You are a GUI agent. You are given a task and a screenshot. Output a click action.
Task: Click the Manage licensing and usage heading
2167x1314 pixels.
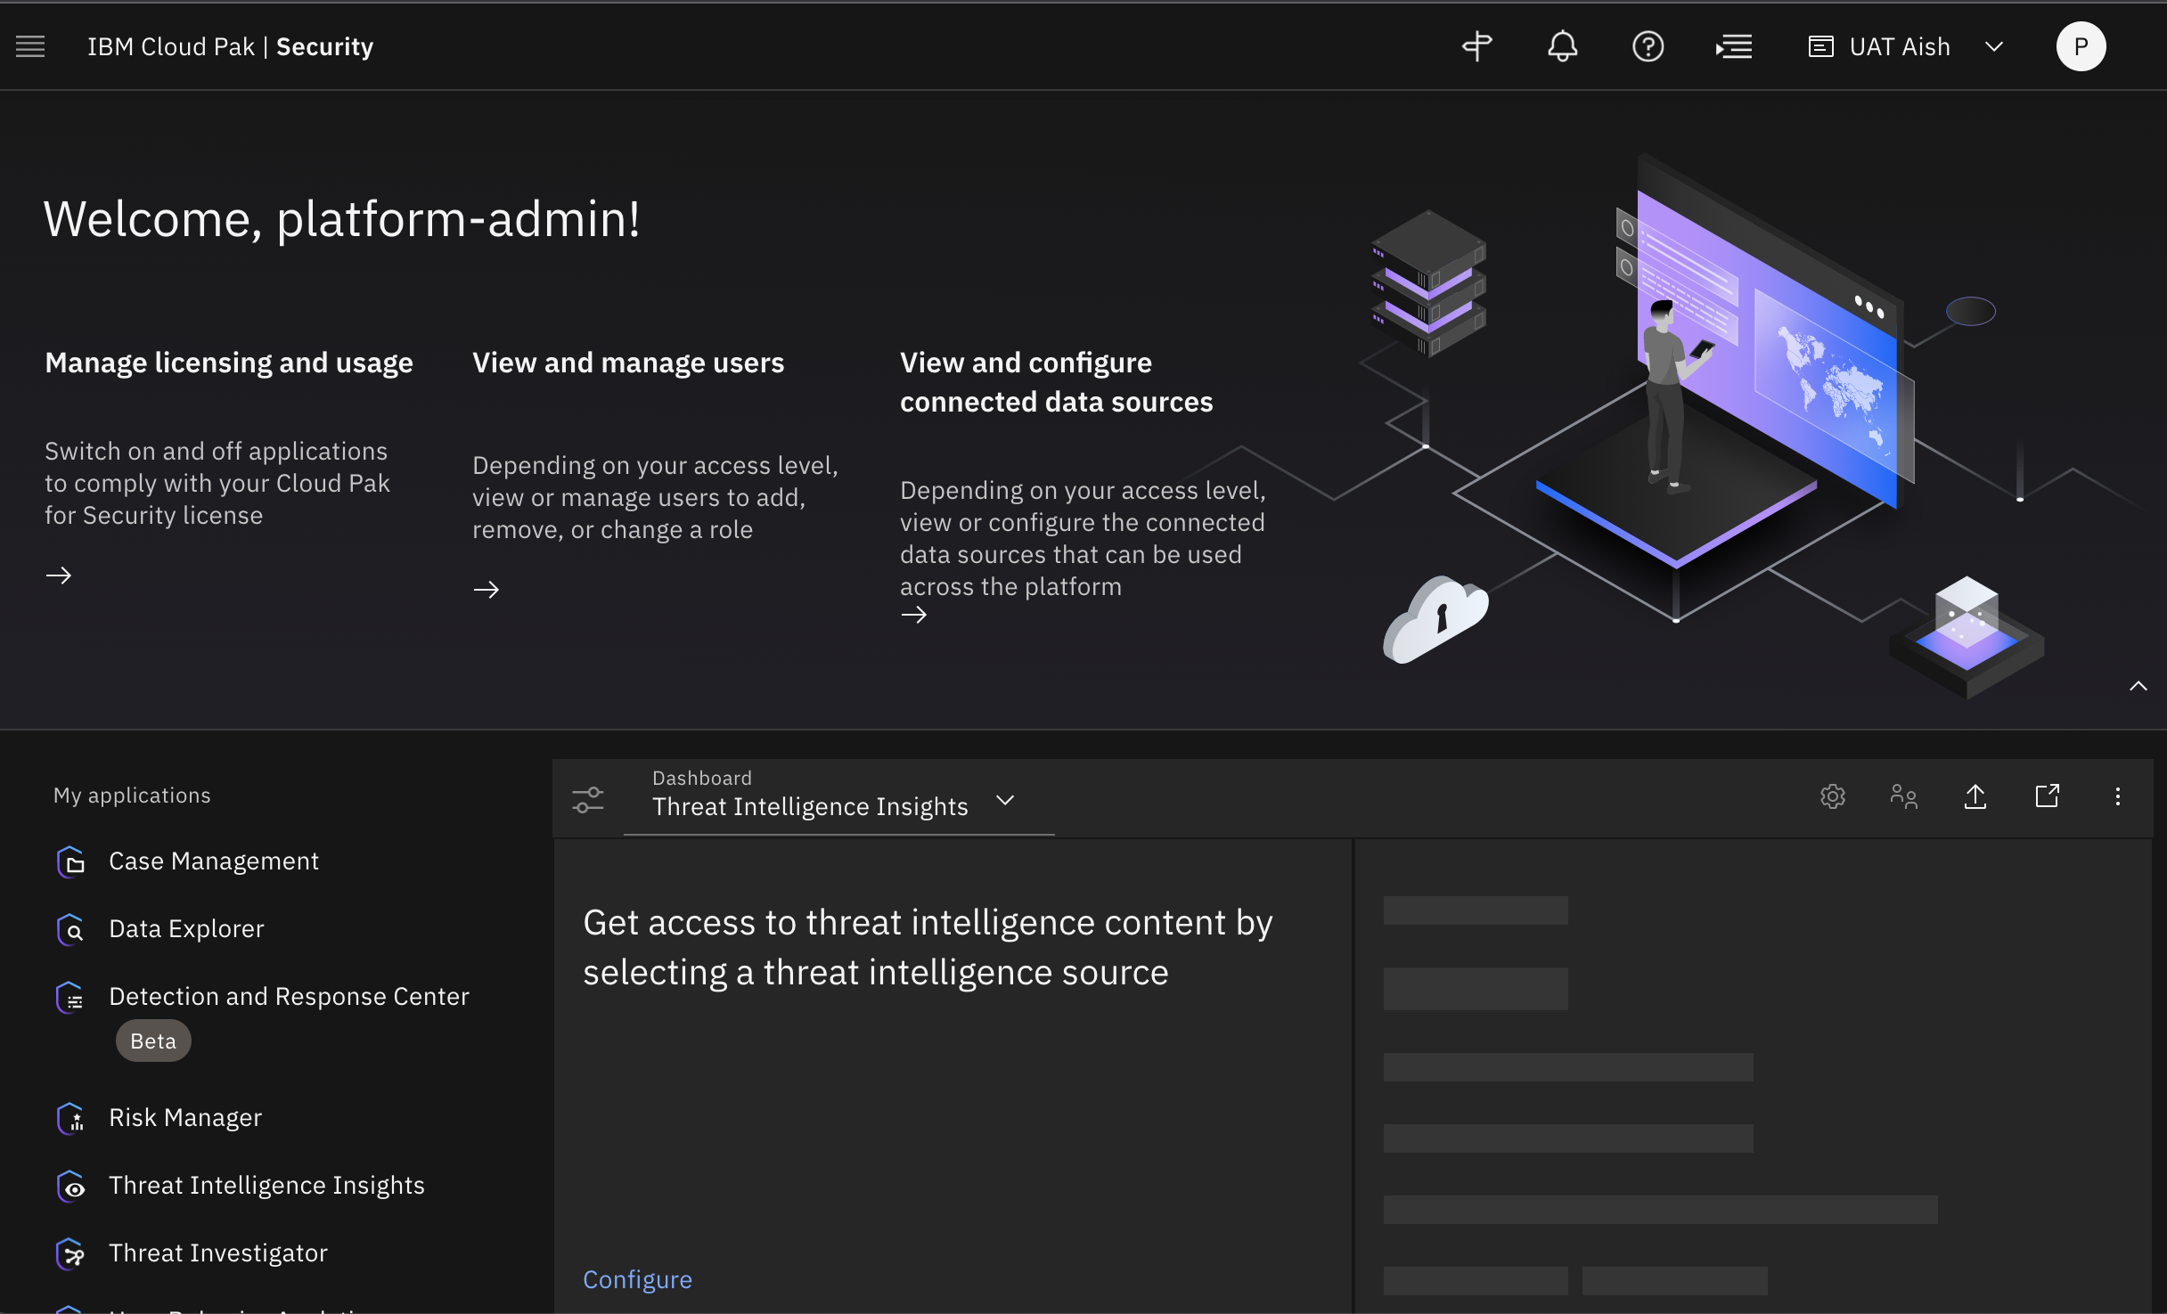[x=229, y=363]
